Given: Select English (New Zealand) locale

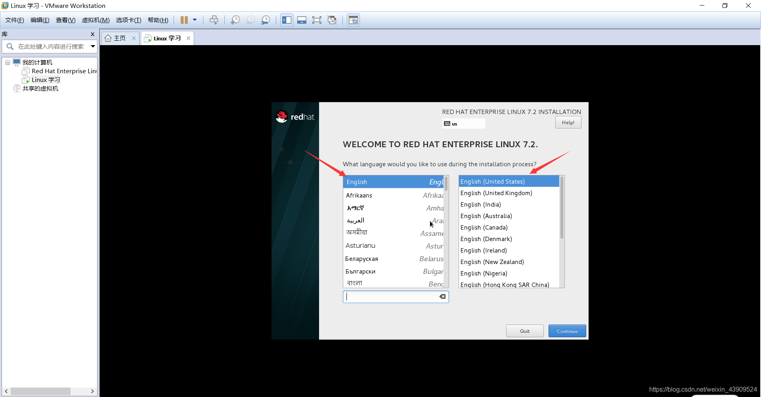Looking at the screenshot, I should point(509,262).
